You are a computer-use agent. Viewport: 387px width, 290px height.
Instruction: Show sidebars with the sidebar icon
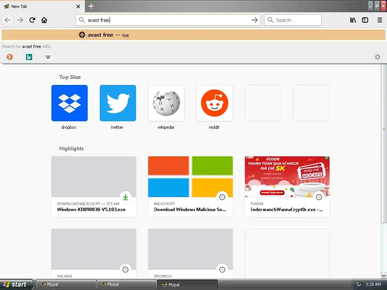tap(365, 20)
